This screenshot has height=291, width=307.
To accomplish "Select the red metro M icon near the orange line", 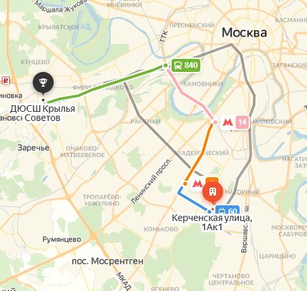I will click(198, 184).
